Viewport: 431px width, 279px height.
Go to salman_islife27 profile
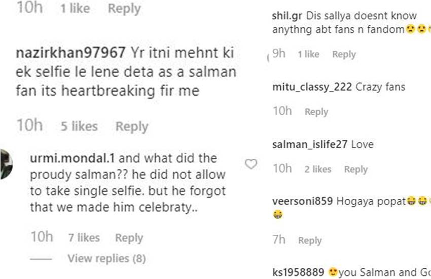tap(309, 145)
